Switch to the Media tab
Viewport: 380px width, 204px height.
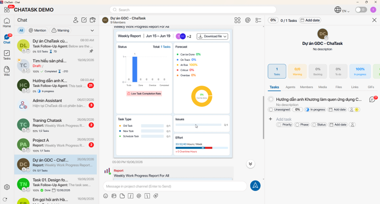tap(323, 87)
